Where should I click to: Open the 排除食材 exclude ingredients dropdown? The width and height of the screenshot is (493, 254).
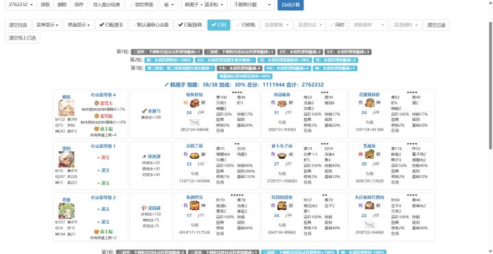click(x=369, y=25)
